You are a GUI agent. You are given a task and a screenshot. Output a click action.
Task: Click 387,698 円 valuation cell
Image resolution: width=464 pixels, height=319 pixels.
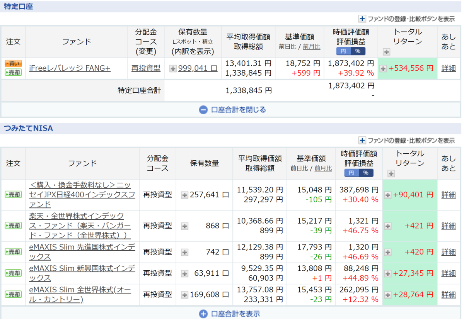(x=359, y=190)
